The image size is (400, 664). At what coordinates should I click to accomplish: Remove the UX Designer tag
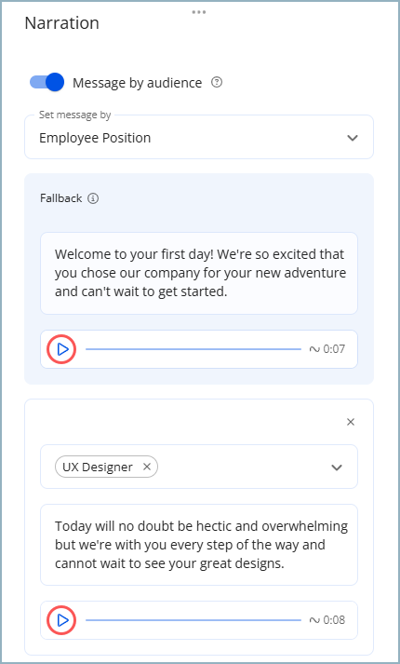[x=147, y=467]
